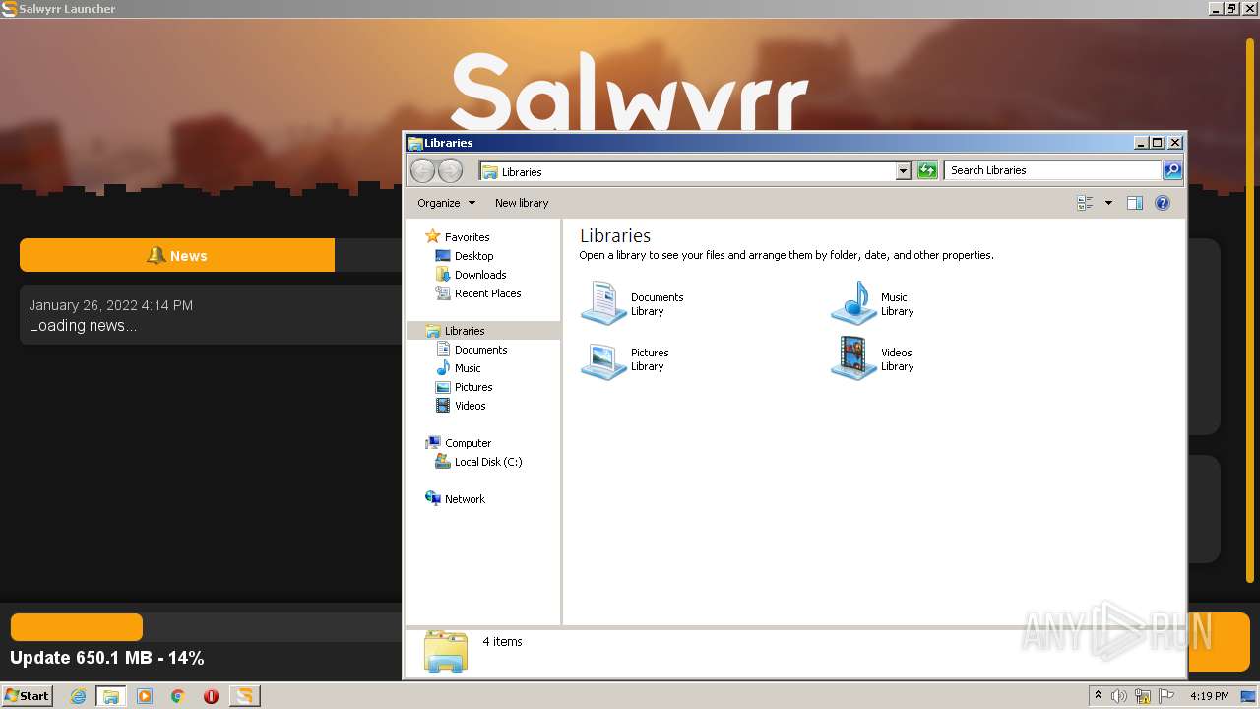Click the orange update progress bar
1260x709 pixels.
click(x=77, y=627)
